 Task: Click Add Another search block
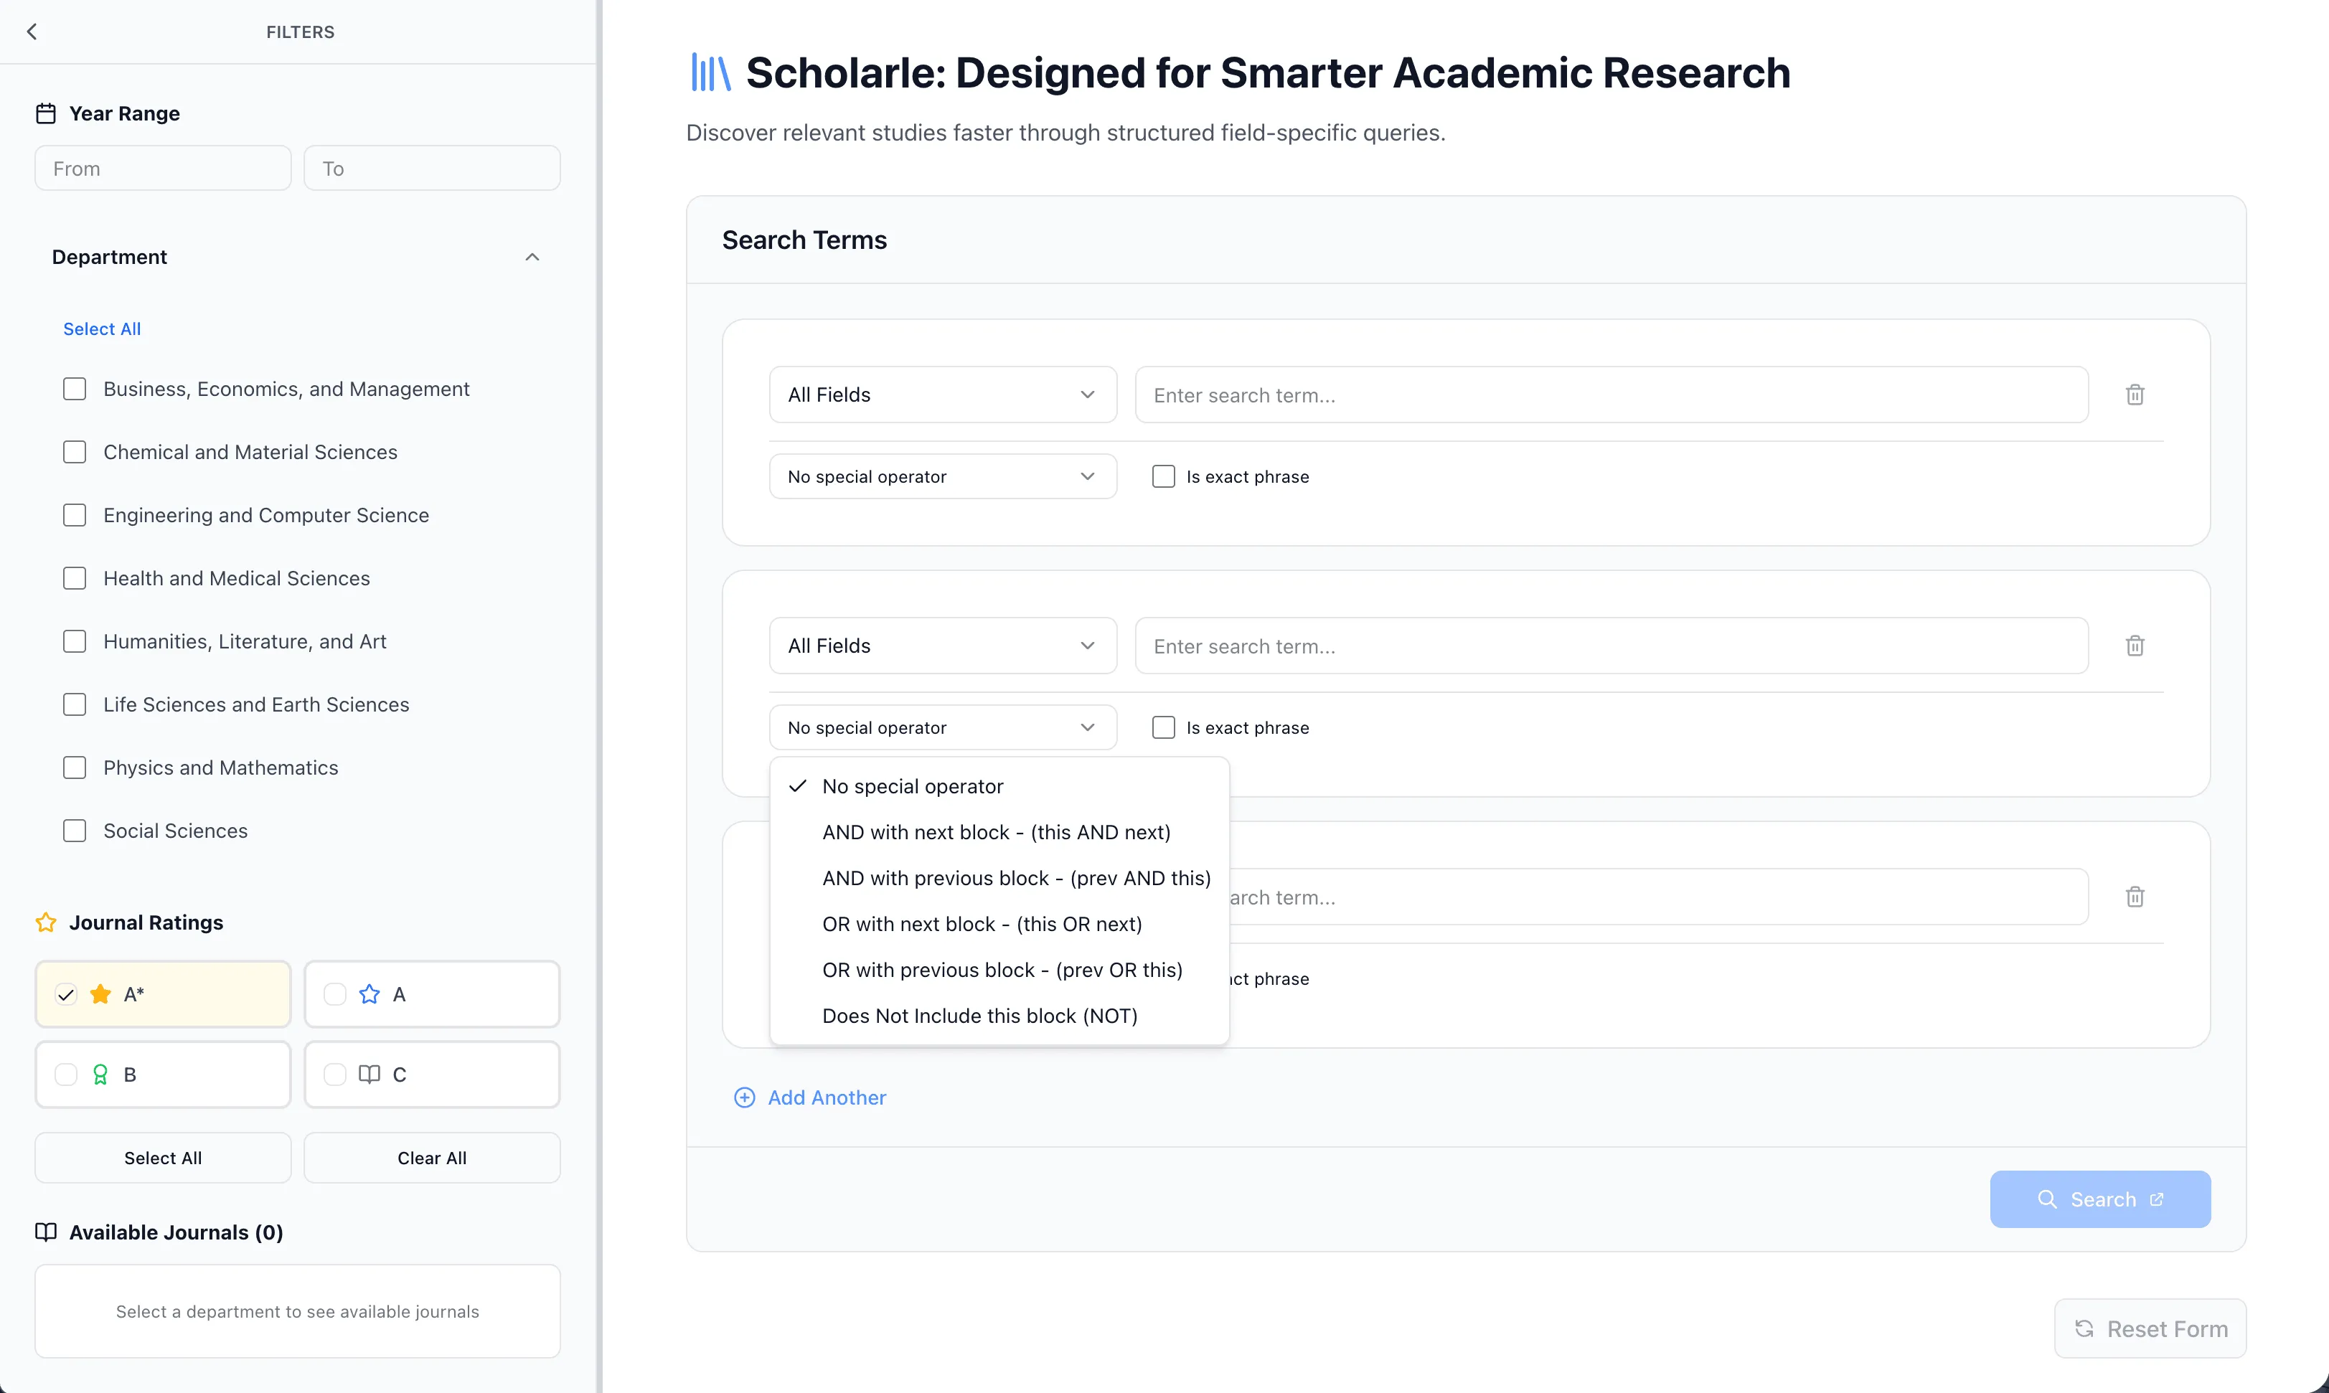pyautogui.click(x=809, y=1097)
